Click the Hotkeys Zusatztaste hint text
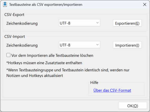The width and height of the screenshot is (150, 112). click(44, 63)
